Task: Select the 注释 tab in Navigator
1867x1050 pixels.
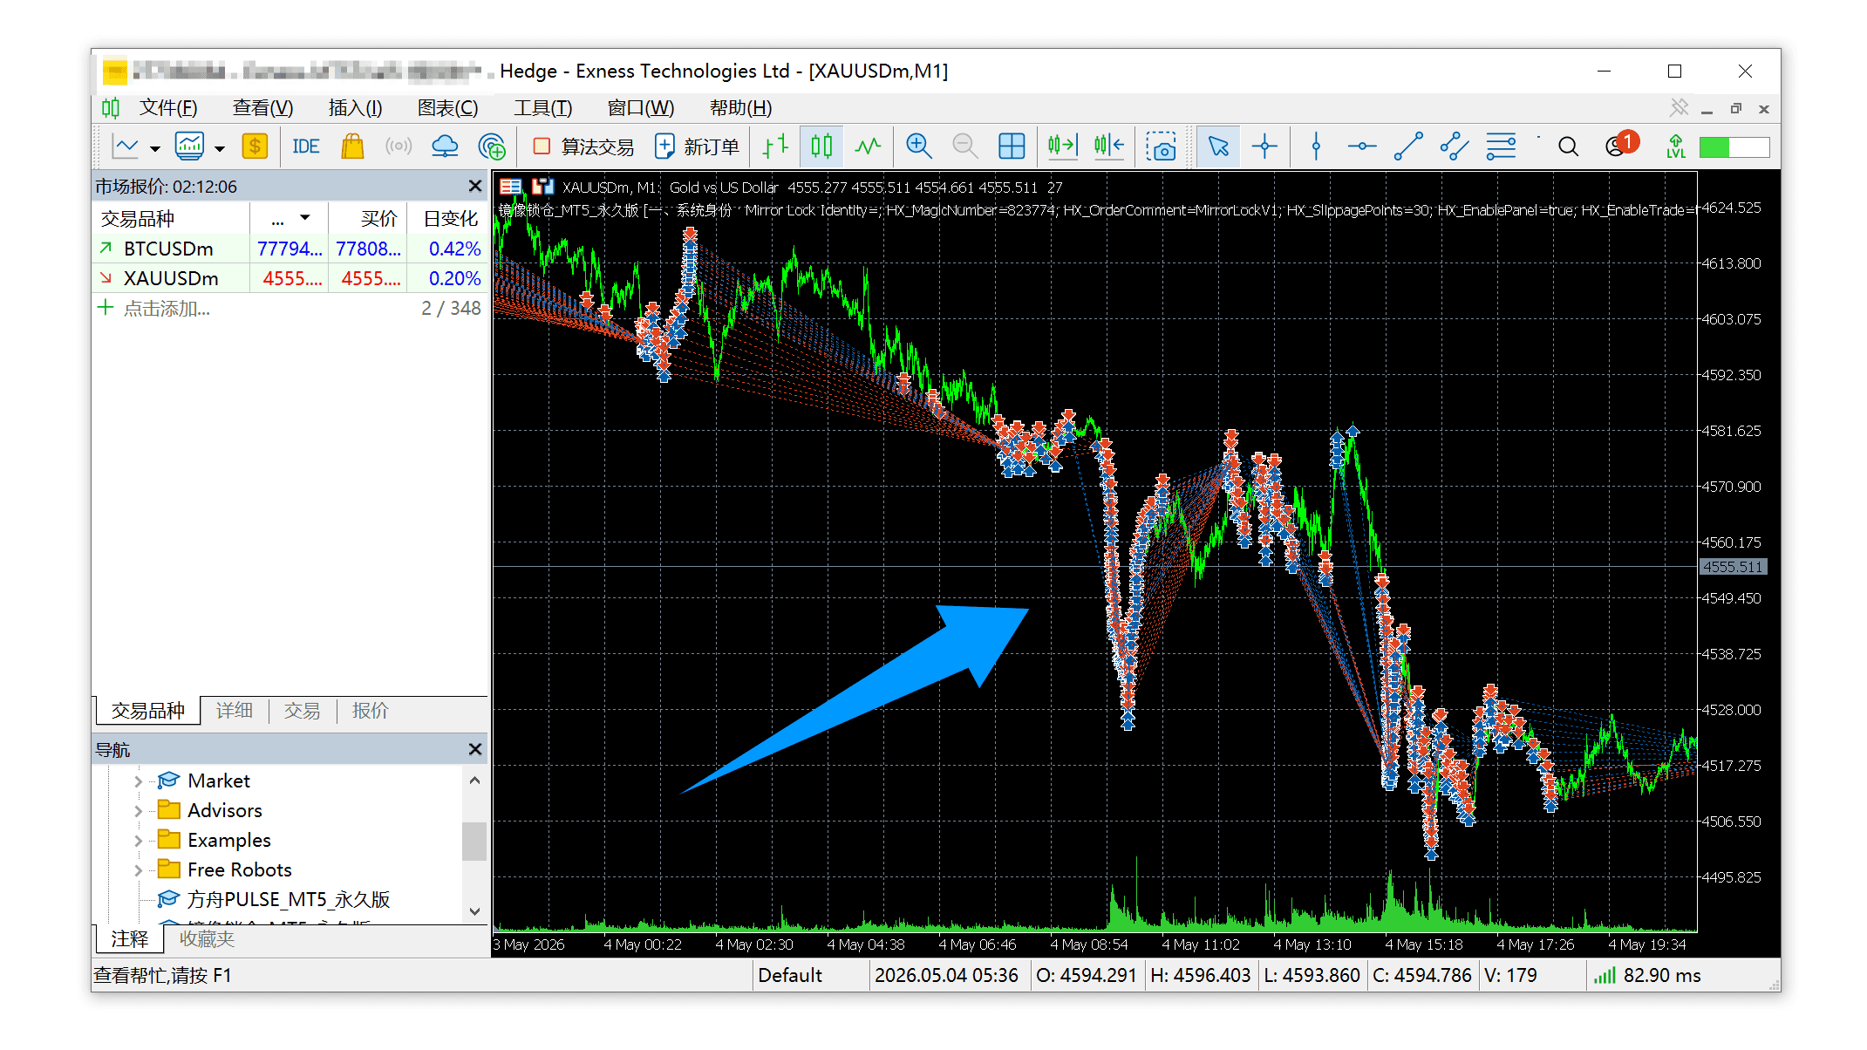Action: 130,939
